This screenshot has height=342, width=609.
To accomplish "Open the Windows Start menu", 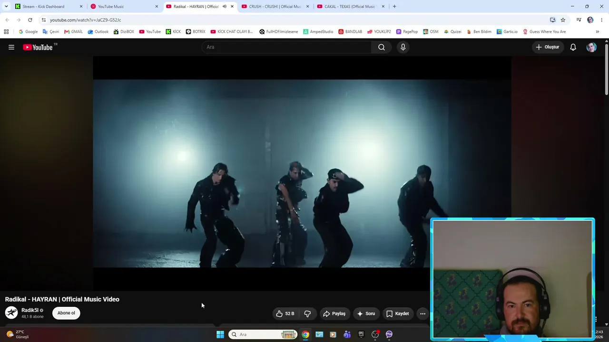I will (220, 334).
